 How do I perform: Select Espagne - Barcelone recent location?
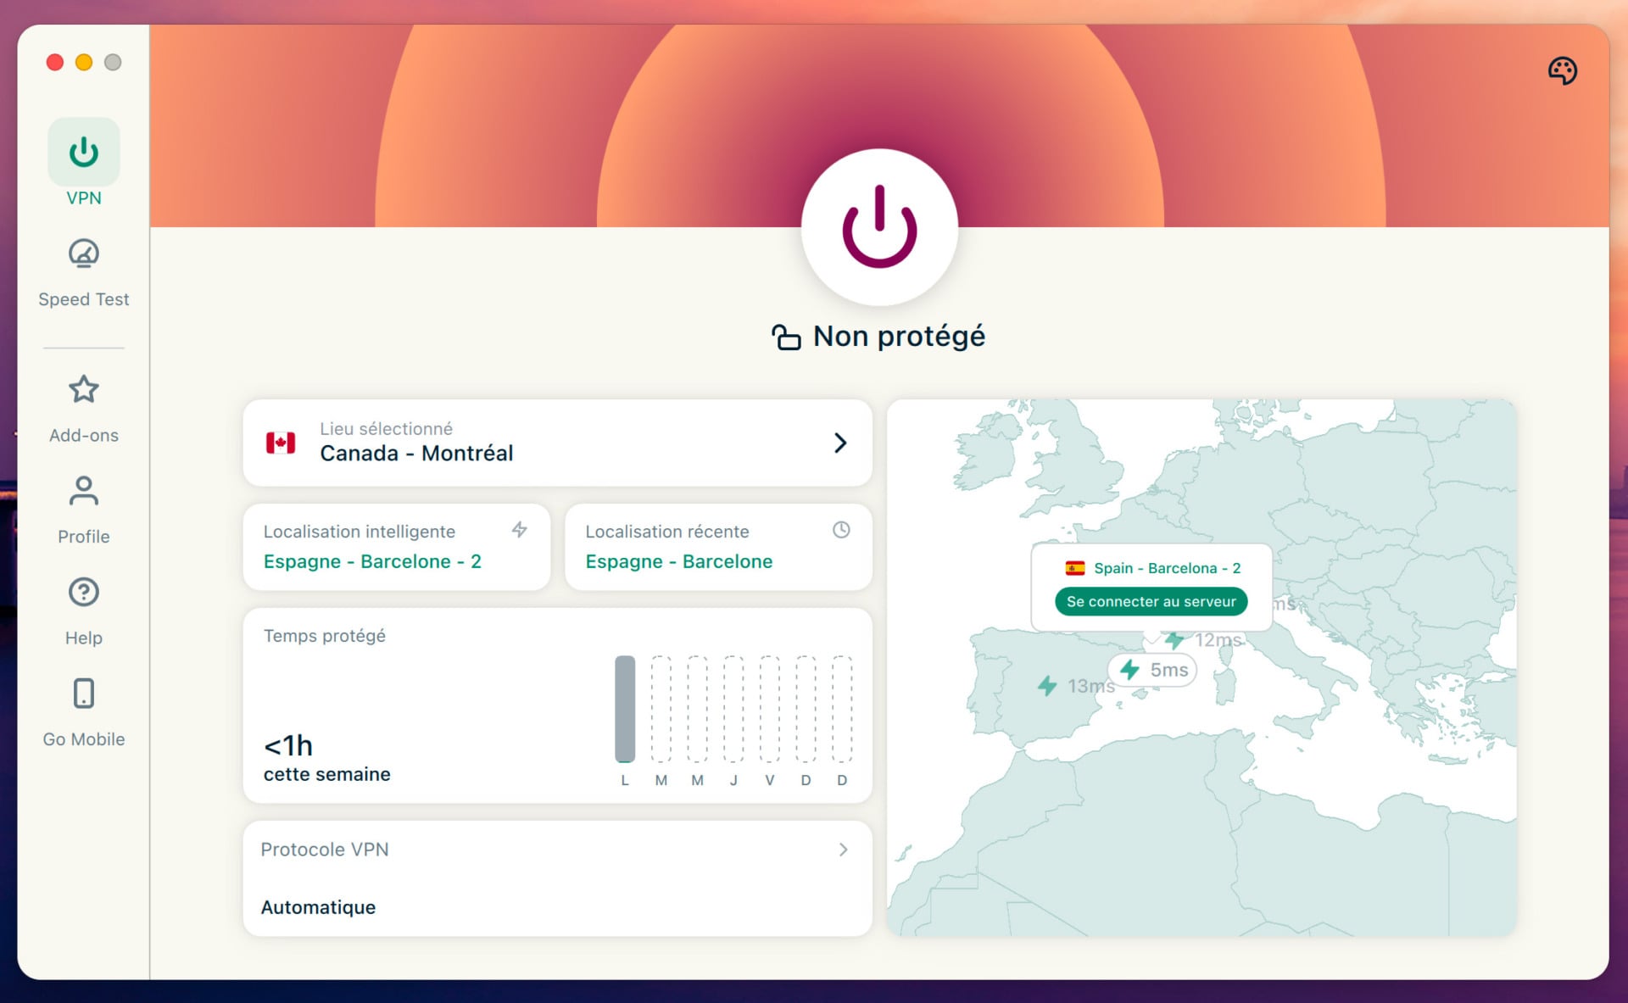coord(678,561)
